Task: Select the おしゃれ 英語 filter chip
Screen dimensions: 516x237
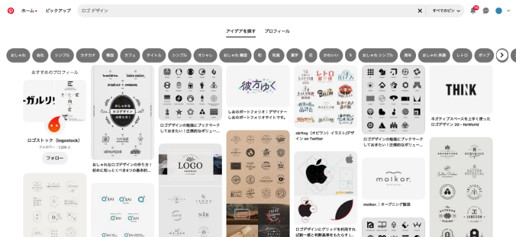Action: pos(434,55)
